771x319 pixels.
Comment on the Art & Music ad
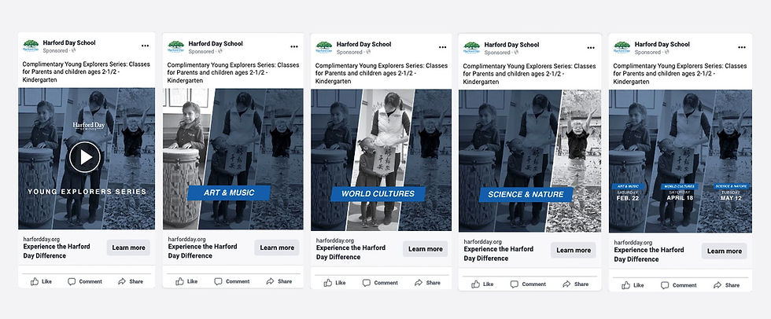point(232,281)
